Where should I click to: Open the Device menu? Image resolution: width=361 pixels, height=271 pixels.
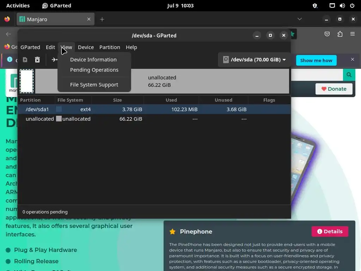tap(86, 47)
